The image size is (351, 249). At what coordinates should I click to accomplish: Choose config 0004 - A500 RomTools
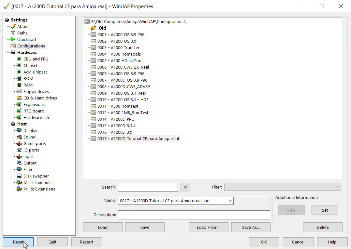point(119,54)
